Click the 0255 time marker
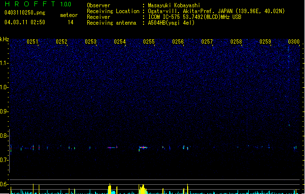Screen dimensions: 305x194 coord(149,42)
